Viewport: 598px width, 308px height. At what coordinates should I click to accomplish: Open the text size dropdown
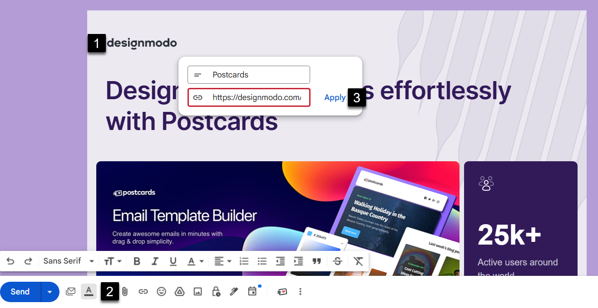(113, 261)
